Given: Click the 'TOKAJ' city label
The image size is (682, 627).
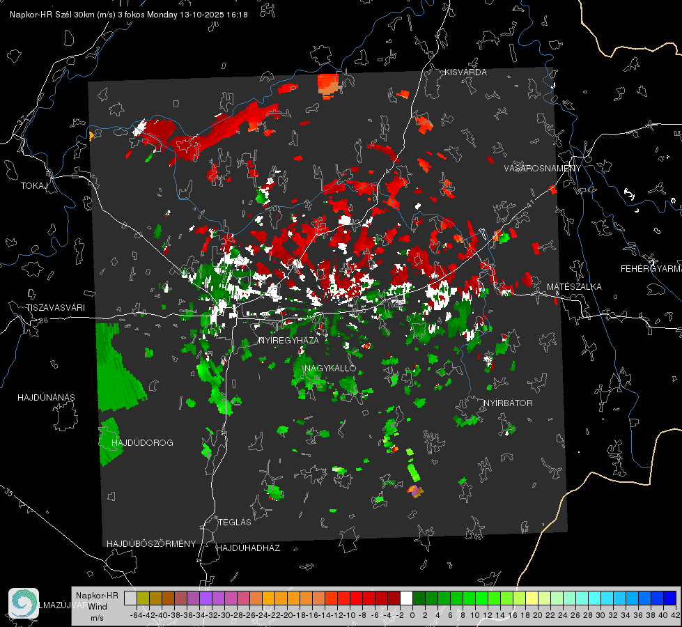Looking at the screenshot, I should pos(34,186).
